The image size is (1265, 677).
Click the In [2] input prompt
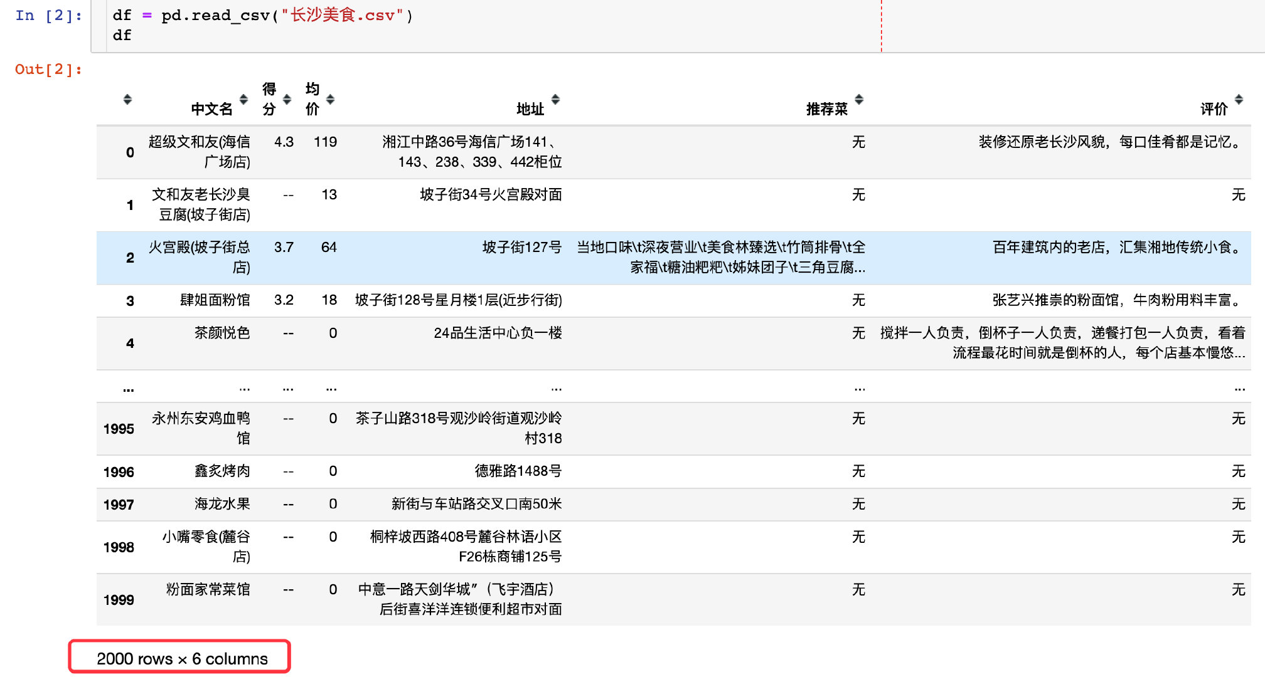point(48,16)
